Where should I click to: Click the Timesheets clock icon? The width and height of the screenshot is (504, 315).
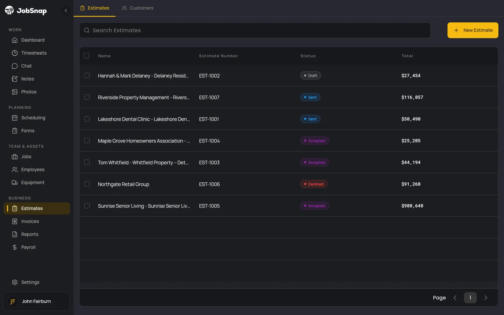(15, 53)
